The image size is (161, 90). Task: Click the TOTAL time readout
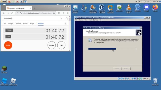(x=55, y=30)
